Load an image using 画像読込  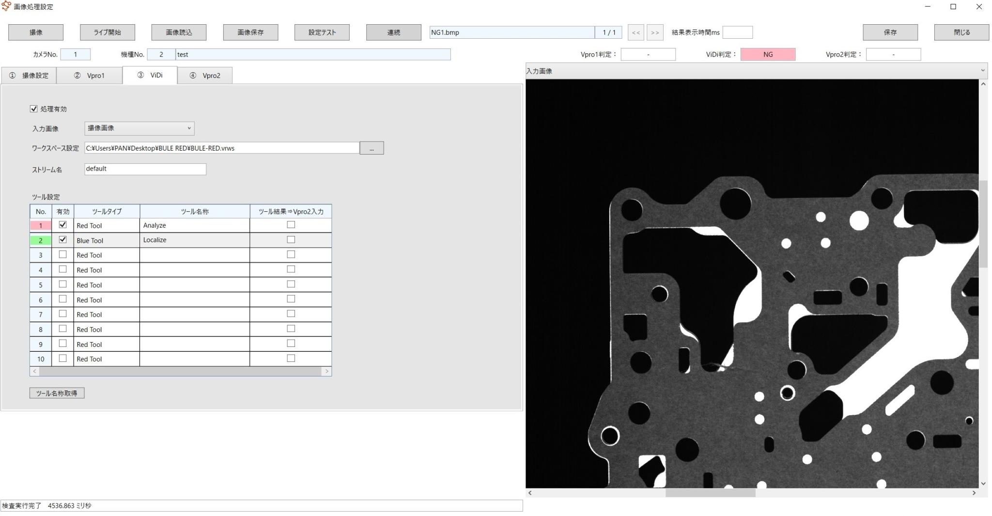coord(179,32)
